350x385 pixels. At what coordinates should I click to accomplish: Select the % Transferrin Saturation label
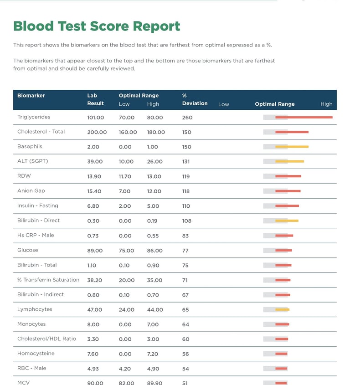48,280
